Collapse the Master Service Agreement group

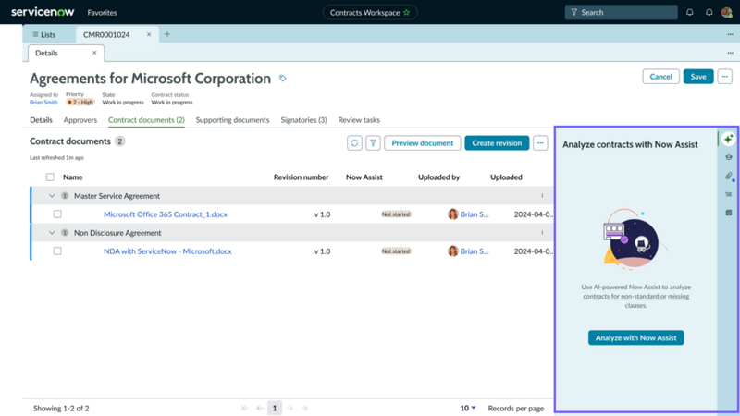coord(52,195)
